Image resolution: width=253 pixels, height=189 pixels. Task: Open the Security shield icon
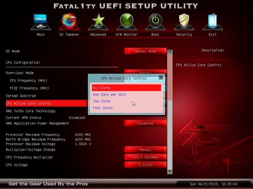(x=184, y=22)
